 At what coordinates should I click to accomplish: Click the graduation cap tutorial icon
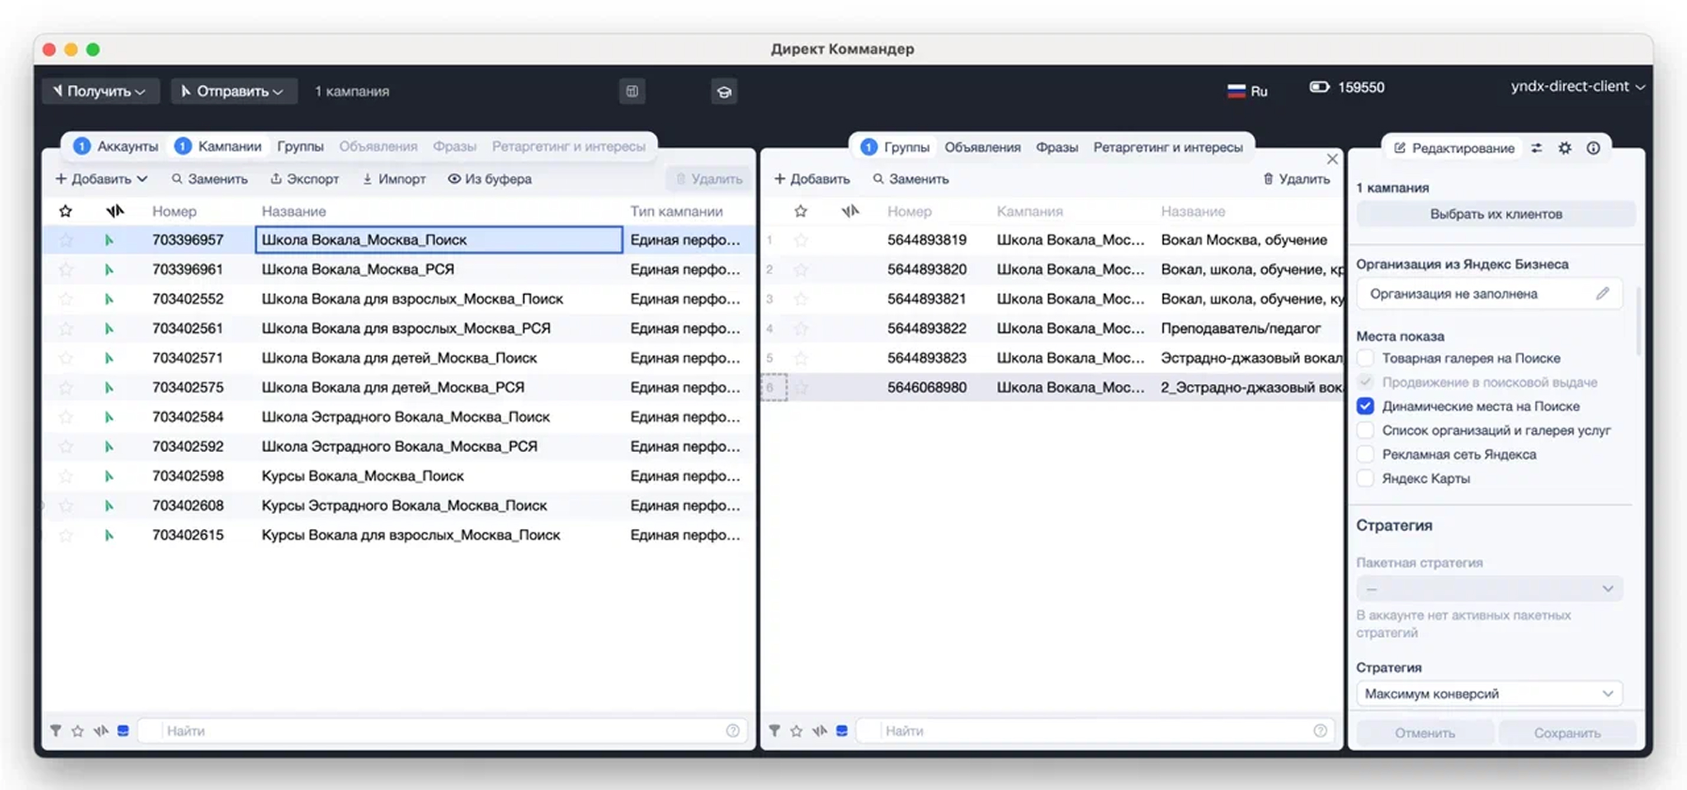point(724,91)
